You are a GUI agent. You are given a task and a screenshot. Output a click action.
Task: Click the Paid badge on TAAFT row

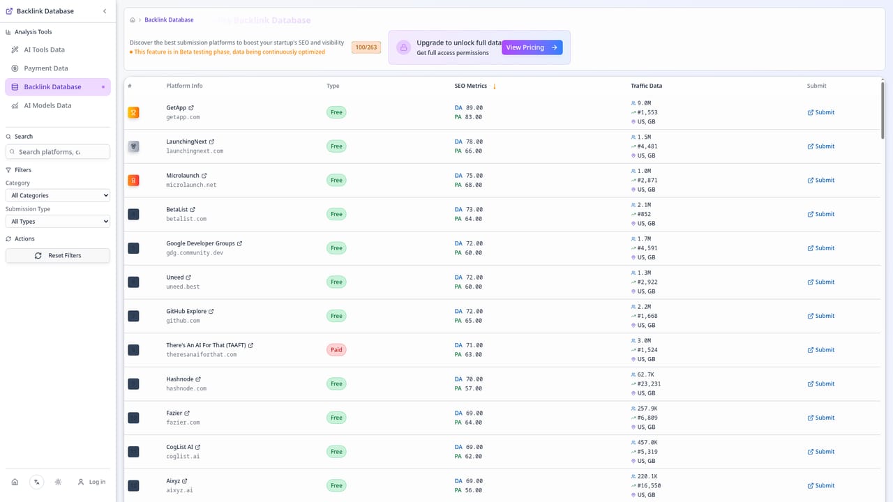tap(336, 350)
